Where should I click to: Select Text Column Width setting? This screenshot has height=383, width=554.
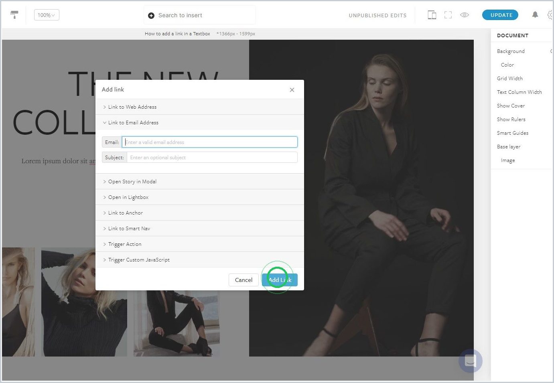click(519, 92)
